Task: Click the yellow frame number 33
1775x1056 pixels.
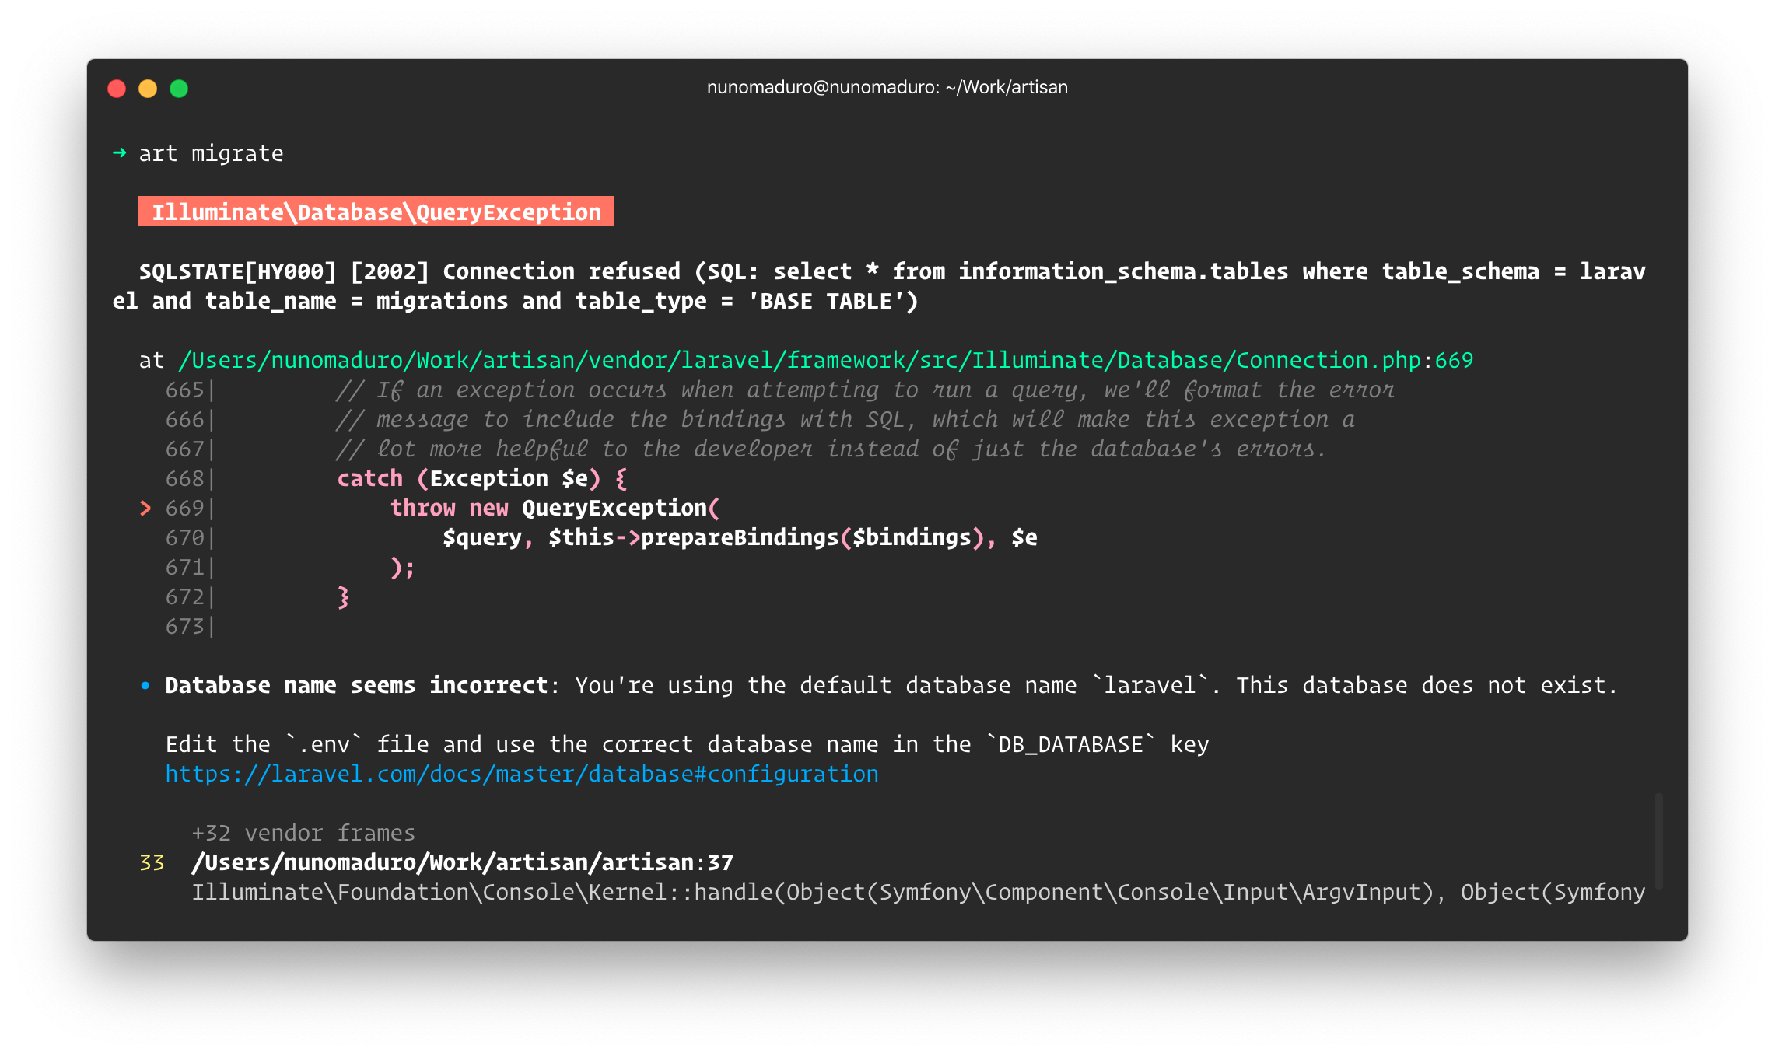Action: (152, 863)
